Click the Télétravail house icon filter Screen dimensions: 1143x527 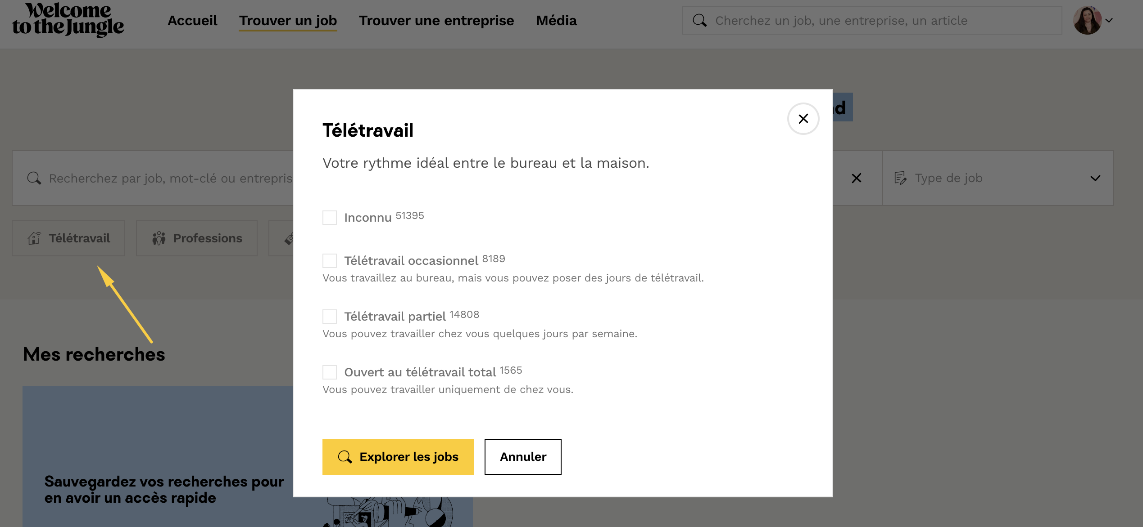click(x=35, y=238)
